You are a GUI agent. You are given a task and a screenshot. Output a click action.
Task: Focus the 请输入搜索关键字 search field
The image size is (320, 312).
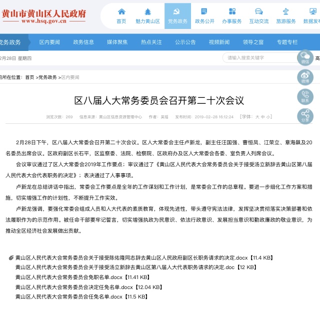point(260,58)
